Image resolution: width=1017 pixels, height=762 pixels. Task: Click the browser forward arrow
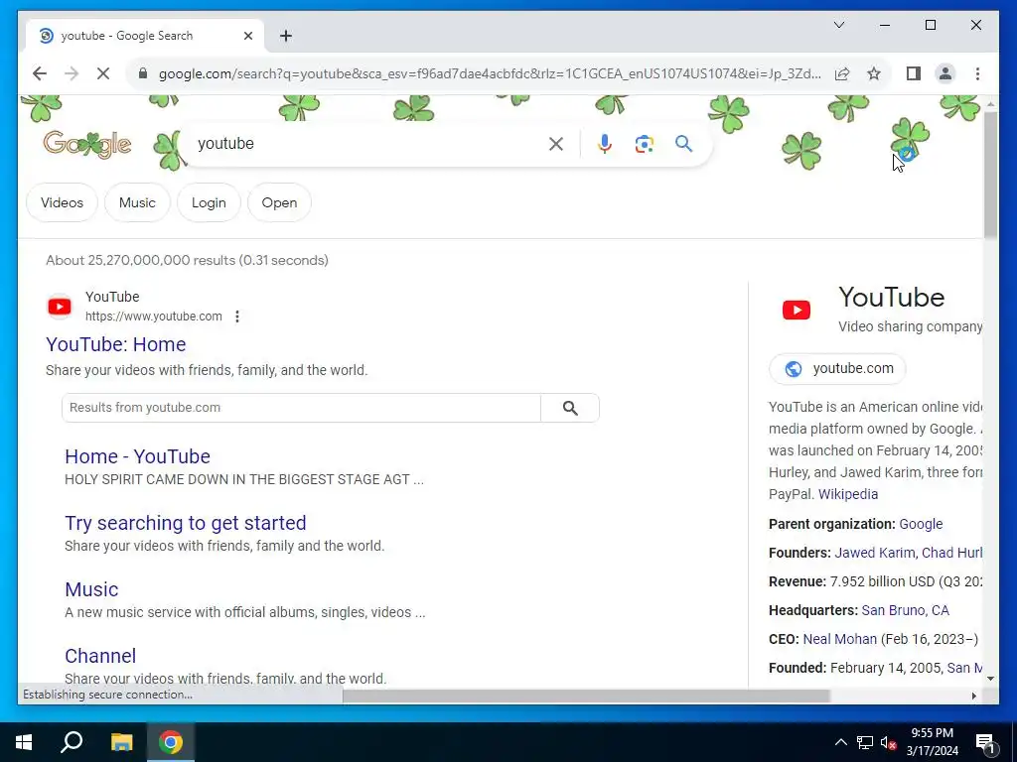coord(72,73)
